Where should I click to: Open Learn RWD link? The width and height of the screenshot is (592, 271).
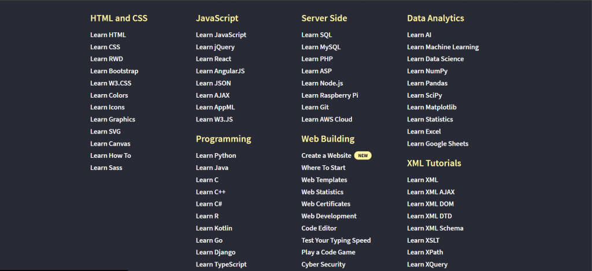pos(106,59)
